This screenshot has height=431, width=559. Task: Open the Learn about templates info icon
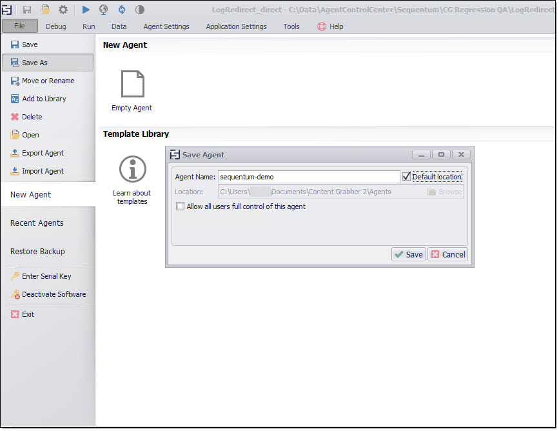pos(132,169)
